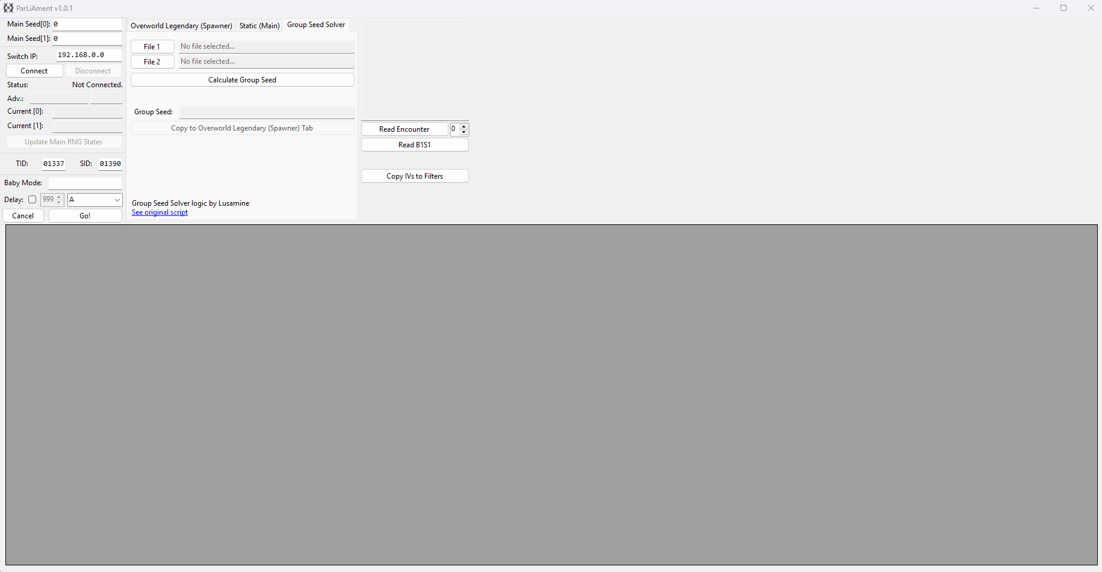Image resolution: width=1102 pixels, height=572 pixels.
Task: Click the Go! button
Action: pyautogui.click(x=85, y=216)
